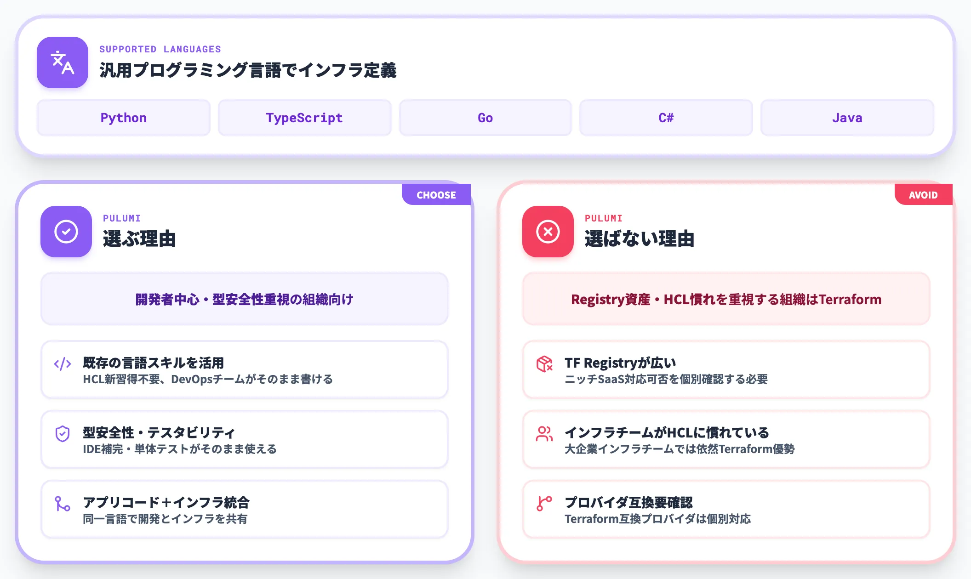Image resolution: width=971 pixels, height=579 pixels.
Task: Click the text HCL新習得不要、DevOpsチームがそのまま書ける
Action: [208, 379]
